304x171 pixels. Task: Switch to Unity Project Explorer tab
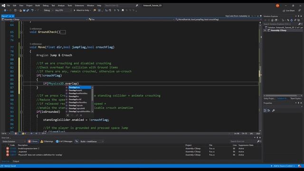coord(269,98)
